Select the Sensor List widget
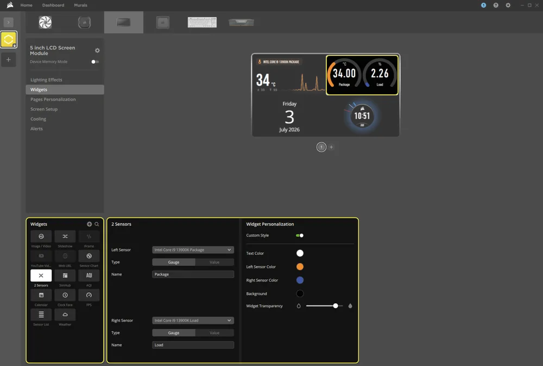 click(x=41, y=315)
